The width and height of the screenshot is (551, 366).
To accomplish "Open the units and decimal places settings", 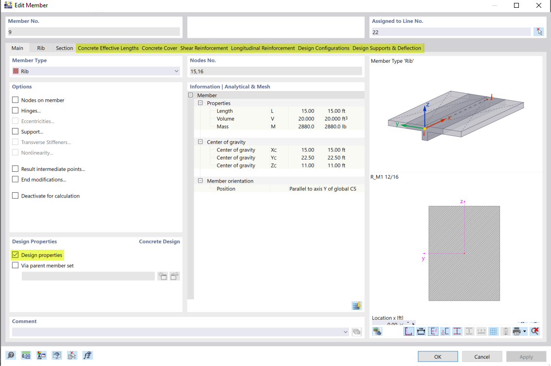I will (x=26, y=355).
